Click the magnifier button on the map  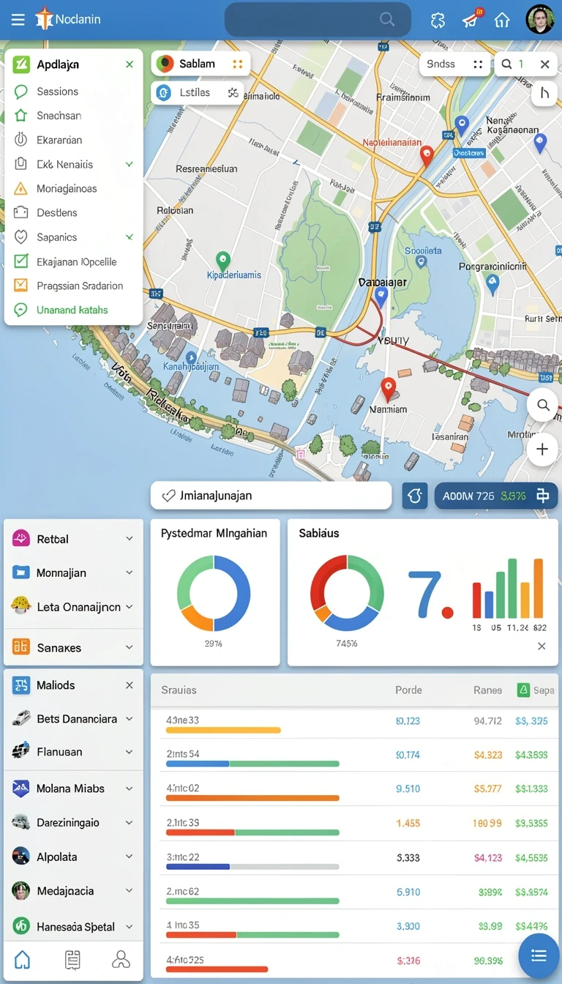542,405
